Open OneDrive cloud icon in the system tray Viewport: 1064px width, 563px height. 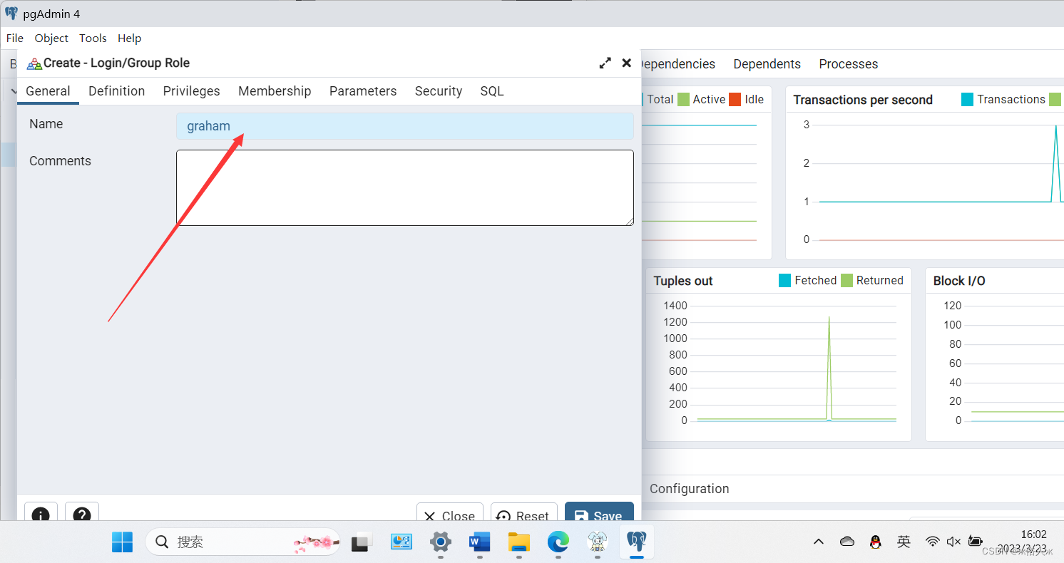846,542
